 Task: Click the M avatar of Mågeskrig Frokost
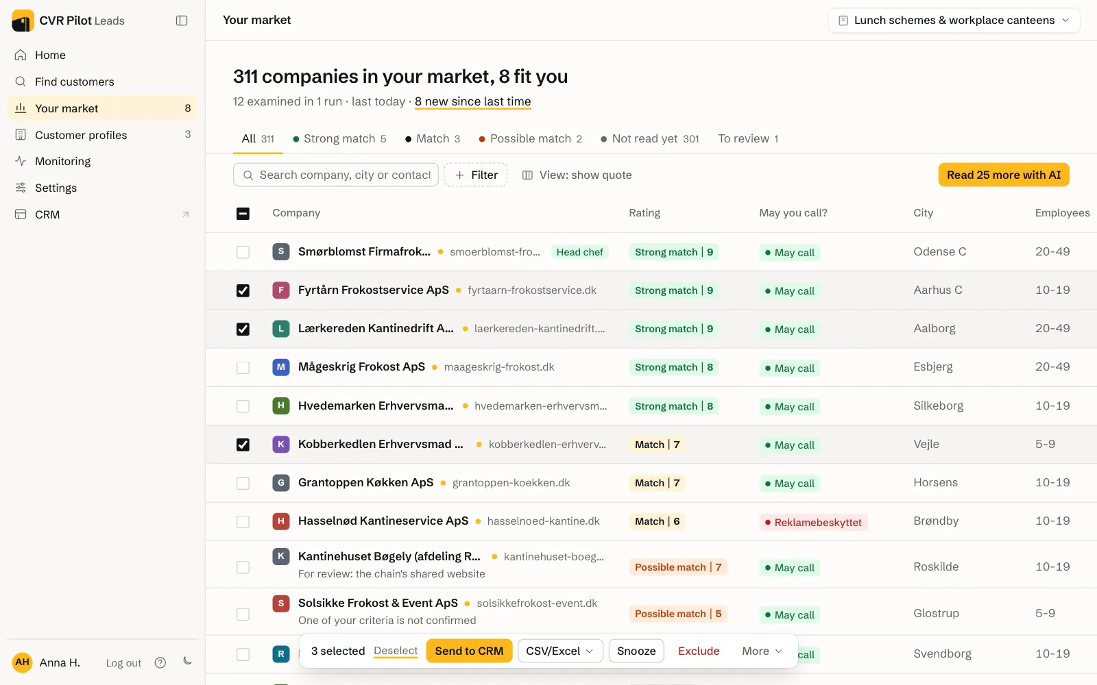(x=280, y=367)
